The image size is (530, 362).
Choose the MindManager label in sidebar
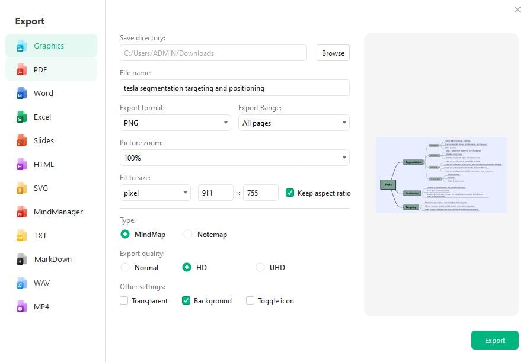pos(58,212)
